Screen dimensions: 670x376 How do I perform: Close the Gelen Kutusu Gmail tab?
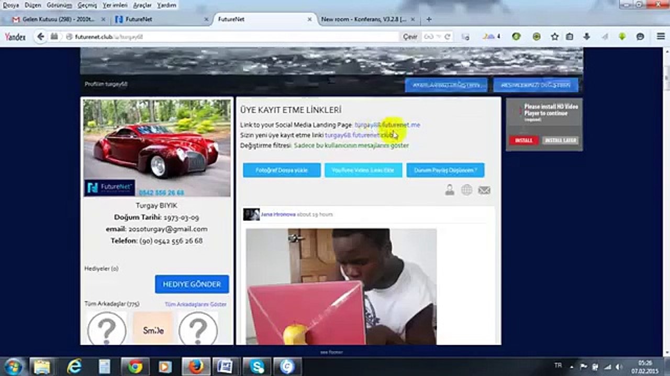tap(103, 19)
